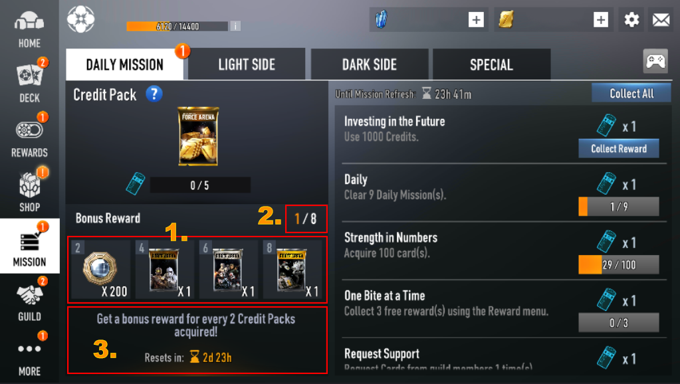Viewport: 680px width, 384px height.
Task: Open the Special missions tab
Action: [x=491, y=64]
